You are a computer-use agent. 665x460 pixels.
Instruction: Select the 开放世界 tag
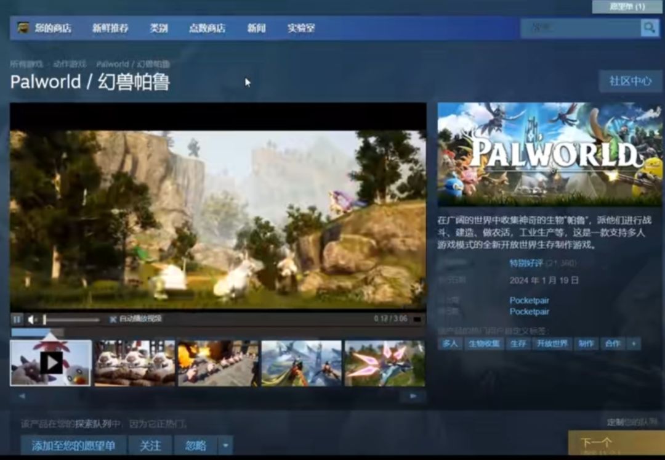[552, 343]
